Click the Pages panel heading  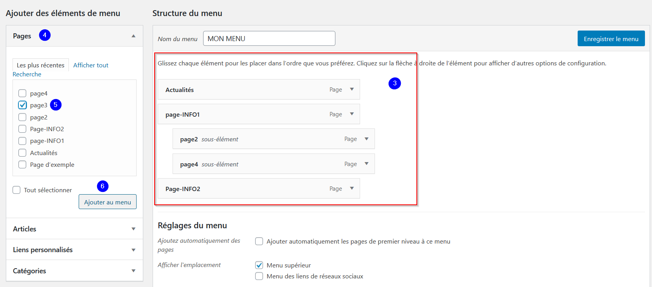click(22, 36)
